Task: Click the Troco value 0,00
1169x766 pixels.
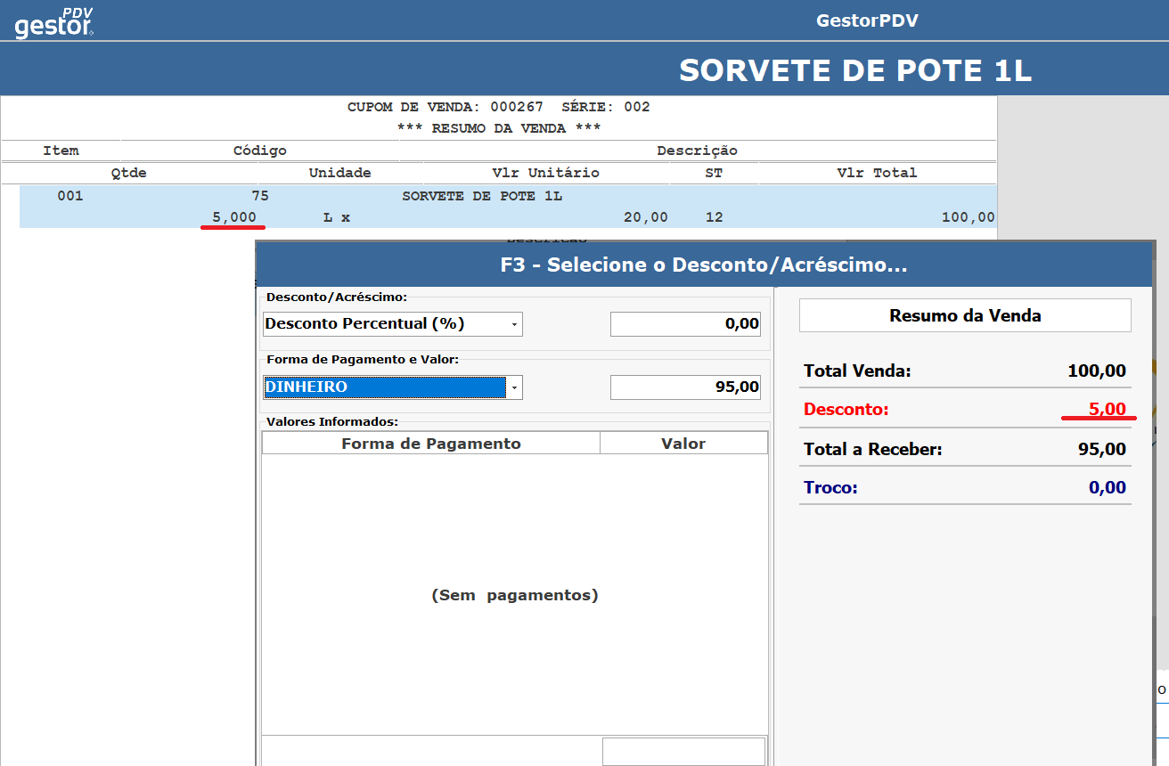Action: (x=1107, y=488)
